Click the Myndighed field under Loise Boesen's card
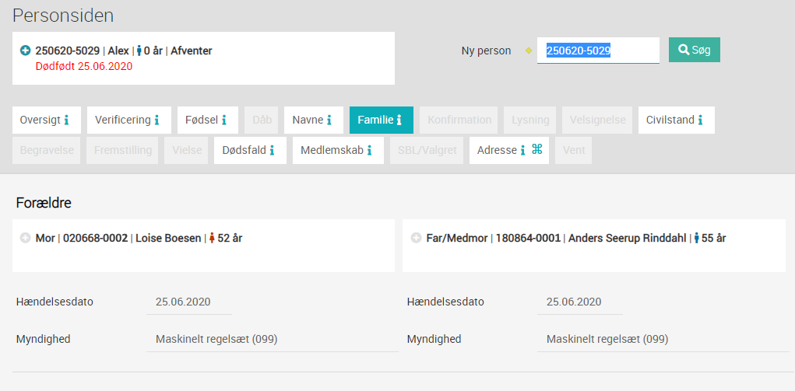 click(273, 340)
